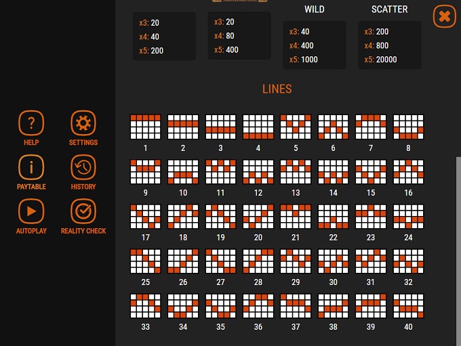The image size is (461, 346).
Task: Open the Help question mark icon
Action: (x=31, y=123)
